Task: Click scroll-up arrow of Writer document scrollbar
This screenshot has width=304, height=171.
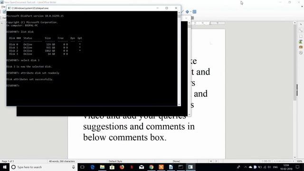Action: click(x=294, y=23)
